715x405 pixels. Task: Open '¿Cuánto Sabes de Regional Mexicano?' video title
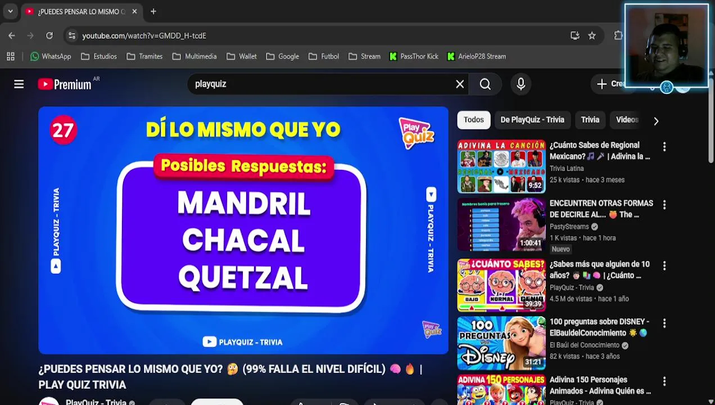pyautogui.click(x=600, y=151)
